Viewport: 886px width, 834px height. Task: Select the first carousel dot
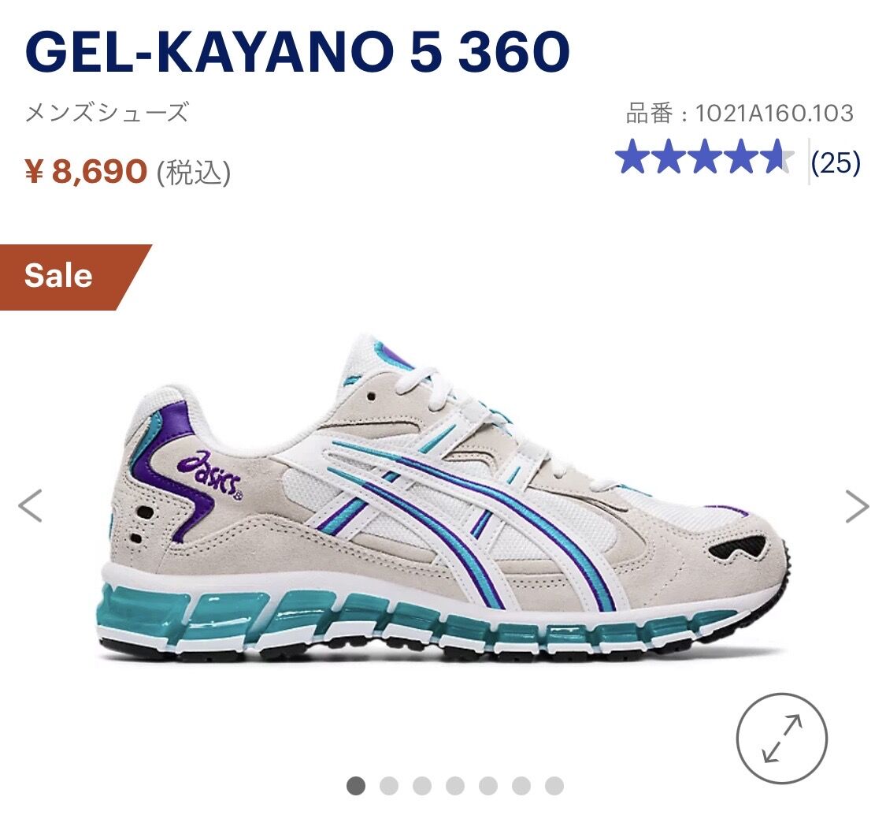pyautogui.click(x=355, y=785)
